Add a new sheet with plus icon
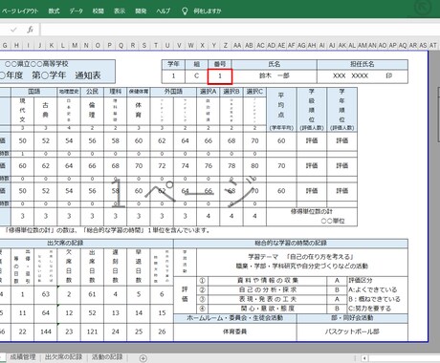 coord(143,358)
